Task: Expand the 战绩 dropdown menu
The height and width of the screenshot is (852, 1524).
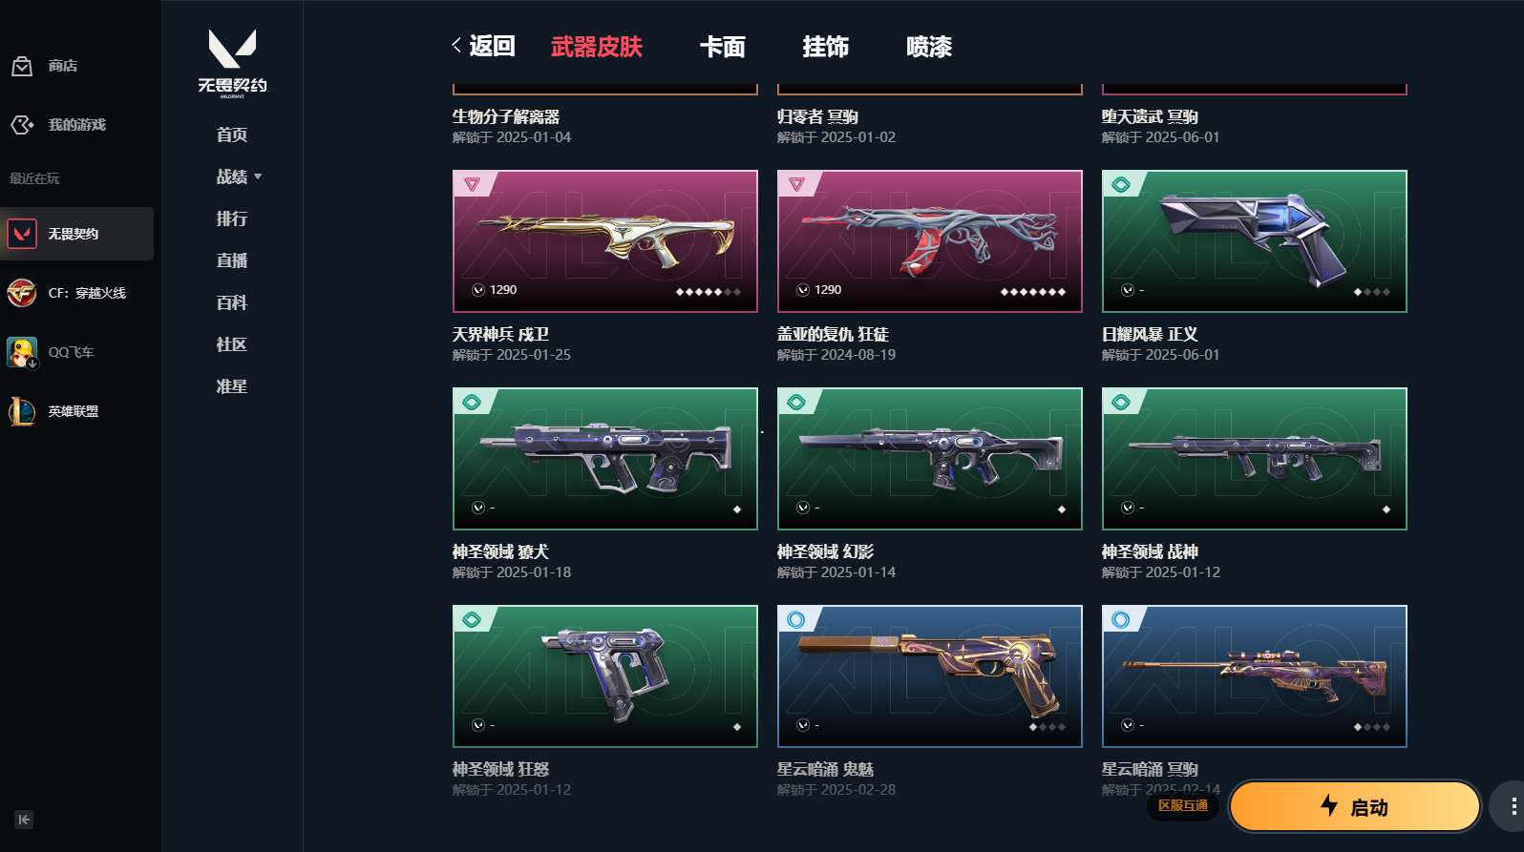Action: point(239,177)
